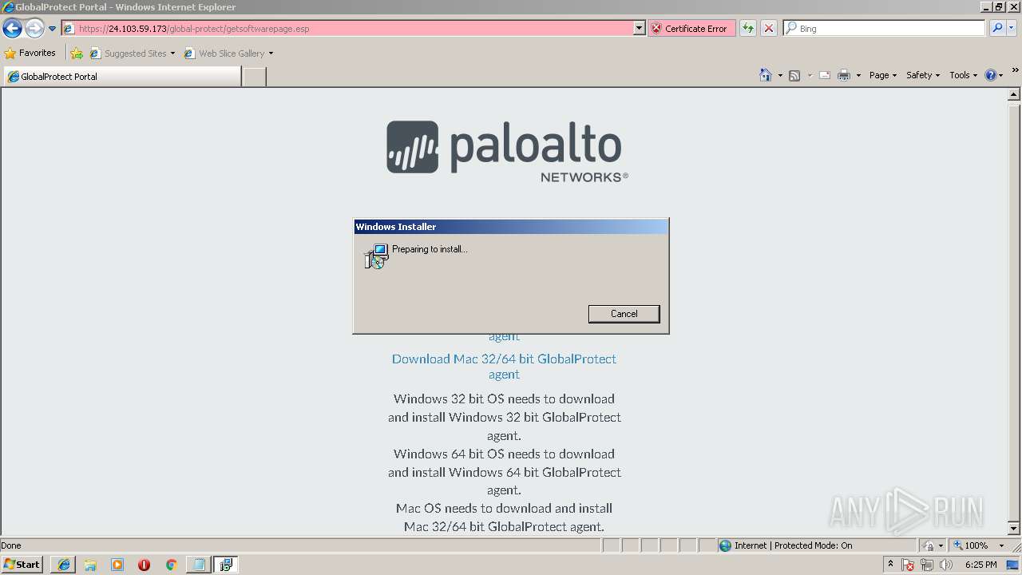Open a new blank tab

(x=254, y=77)
